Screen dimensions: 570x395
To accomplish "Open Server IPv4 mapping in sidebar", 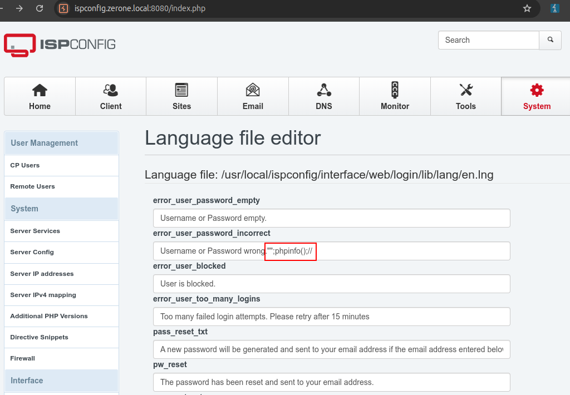I will tap(61, 295).
